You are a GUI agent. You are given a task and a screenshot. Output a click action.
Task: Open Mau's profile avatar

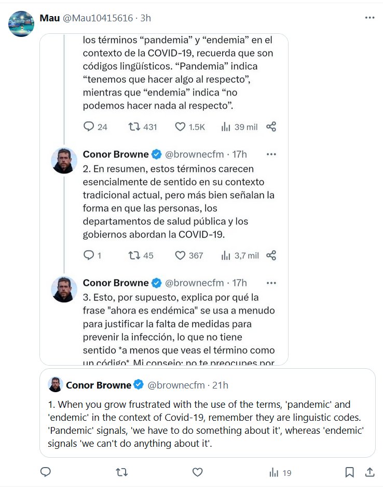[x=21, y=24]
